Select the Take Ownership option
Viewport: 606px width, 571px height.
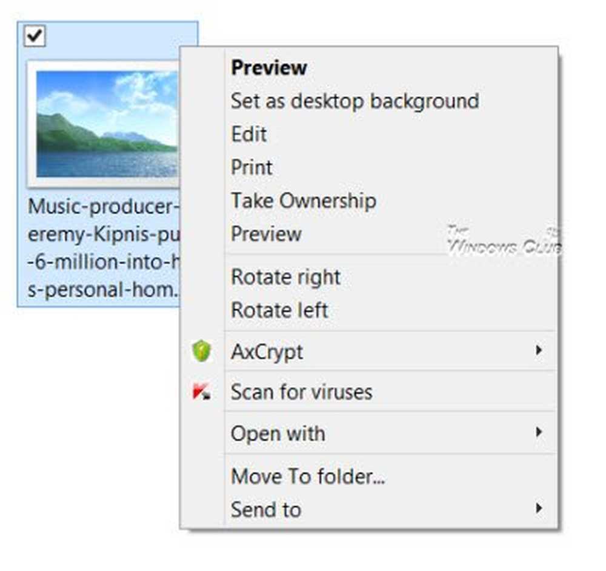(304, 201)
